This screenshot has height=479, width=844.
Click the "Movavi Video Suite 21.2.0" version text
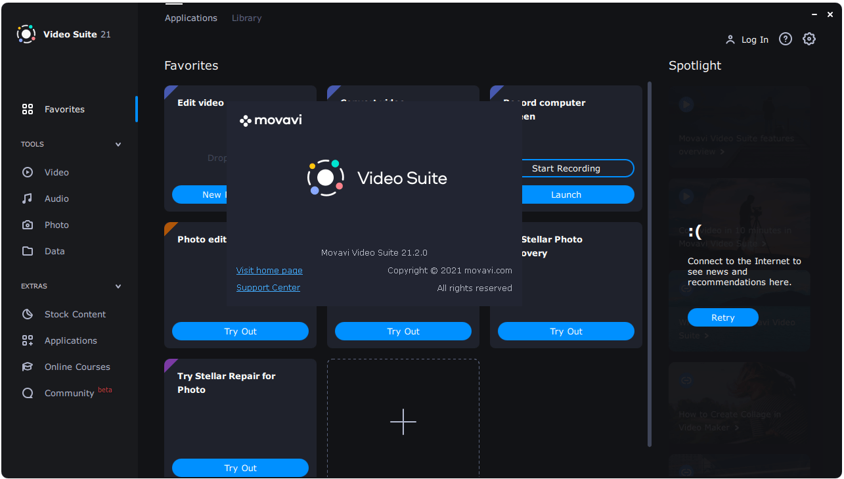click(374, 253)
